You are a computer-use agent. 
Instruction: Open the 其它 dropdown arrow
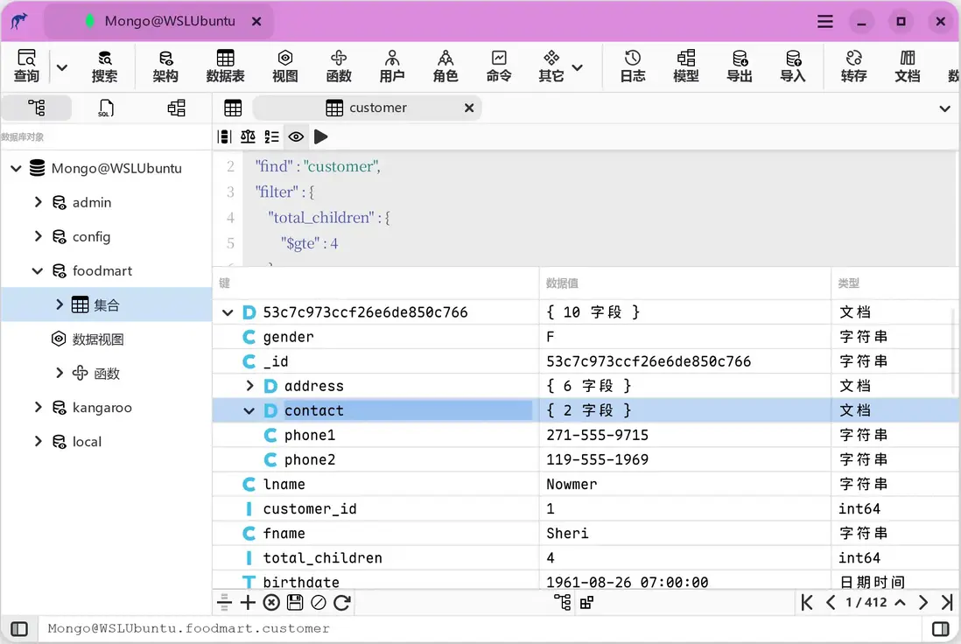pyautogui.click(x=578, y=67)
